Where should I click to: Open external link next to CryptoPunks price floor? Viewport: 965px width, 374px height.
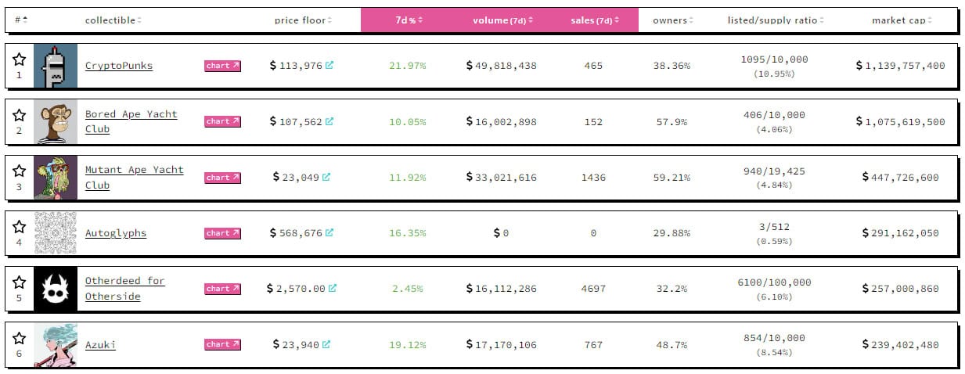[329, 66]
